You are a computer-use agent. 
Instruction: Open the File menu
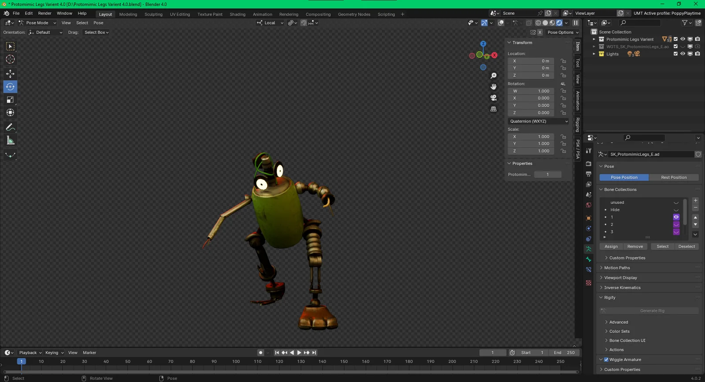tap(16, 13)
